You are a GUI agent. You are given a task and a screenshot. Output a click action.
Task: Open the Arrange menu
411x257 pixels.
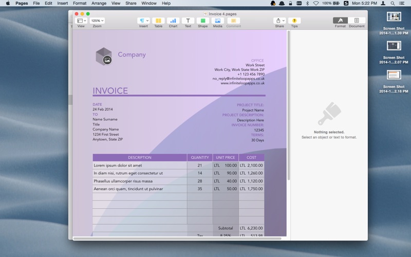tap(99, 3)
